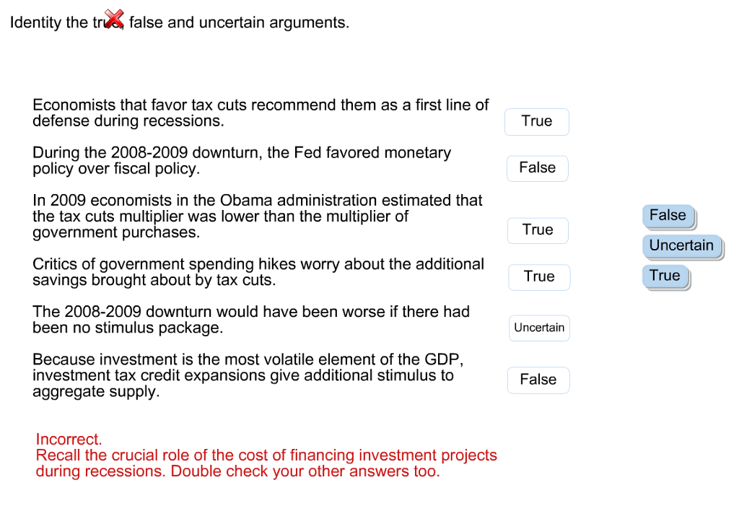Click True answer for Obama administration multiplier statement
Viewport: 739px width, 511px height.
538,230
